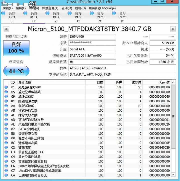
Task: Click the attribute list scrollbar thumb
Action: coord(173,116)
